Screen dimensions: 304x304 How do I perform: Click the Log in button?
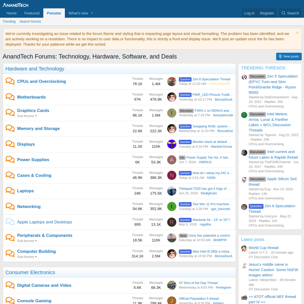(249, 13)
